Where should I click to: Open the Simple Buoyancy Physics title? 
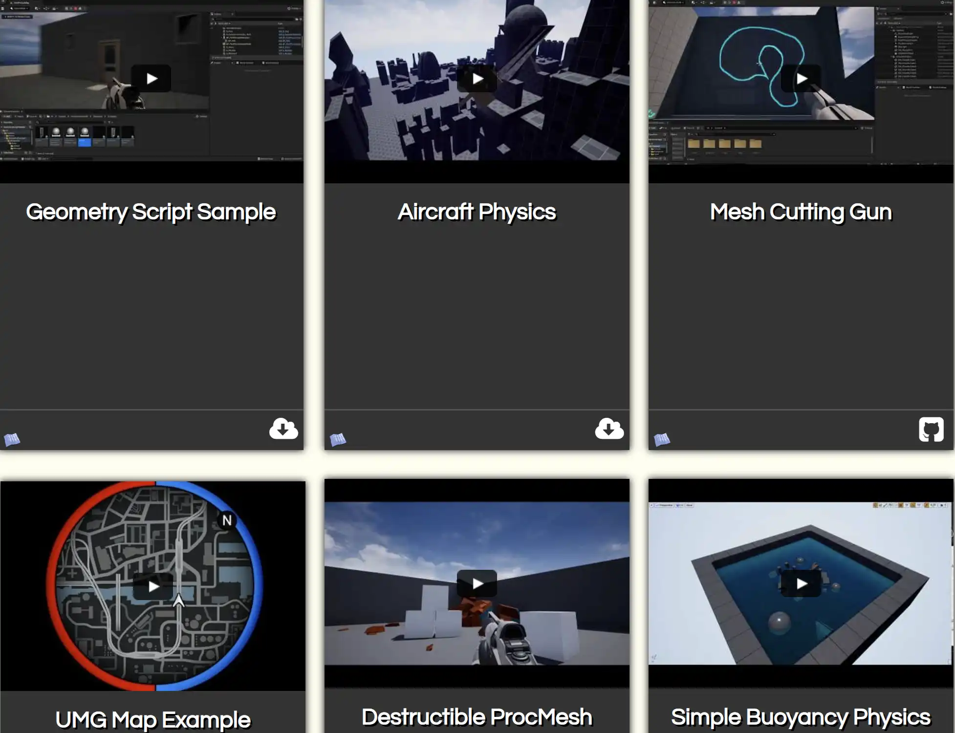[x=801, y=717]
